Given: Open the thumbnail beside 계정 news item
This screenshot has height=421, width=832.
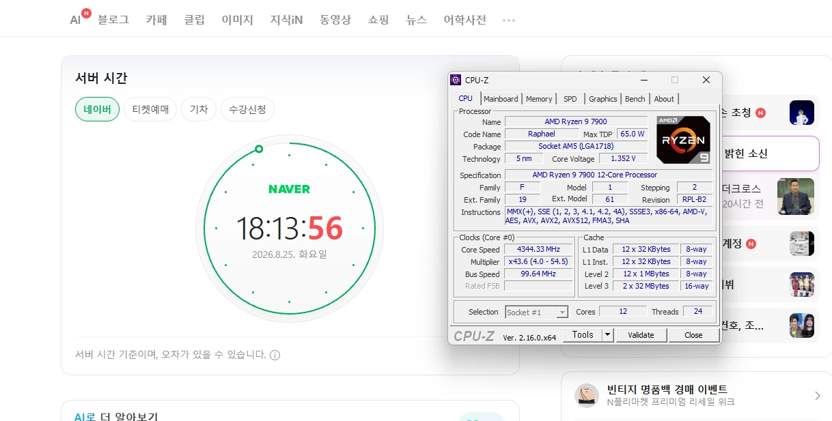Looking at the screenshot, I should 801,244.
